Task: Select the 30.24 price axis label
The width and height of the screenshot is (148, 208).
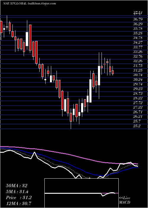Action: coord(138,80)
